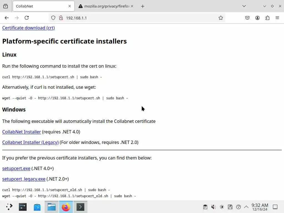Download setupcert.exe
This screenshot has height=213, width=284.
pyautogui.click(x=16, y=168)
